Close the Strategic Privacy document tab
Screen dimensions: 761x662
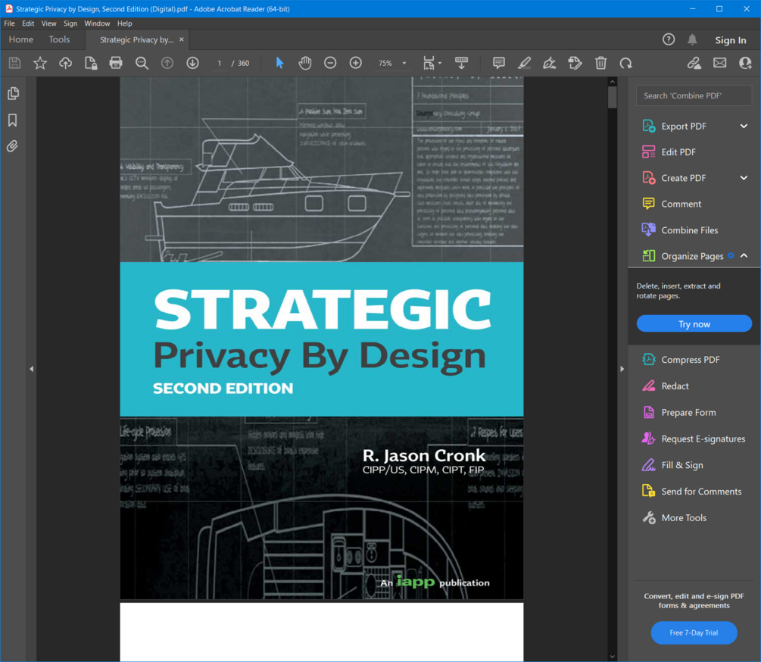tap(182, 39)
